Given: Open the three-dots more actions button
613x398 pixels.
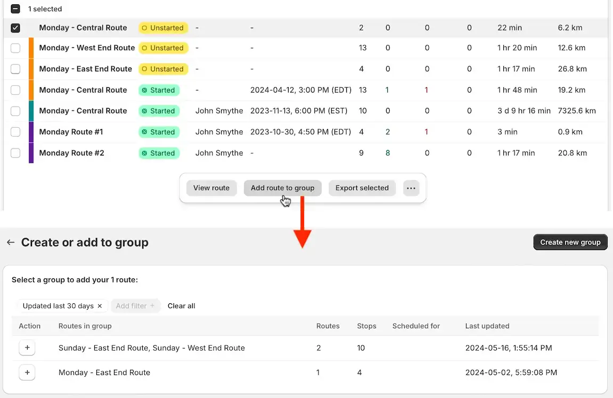Looking at the screenshot, I should 411,188.
